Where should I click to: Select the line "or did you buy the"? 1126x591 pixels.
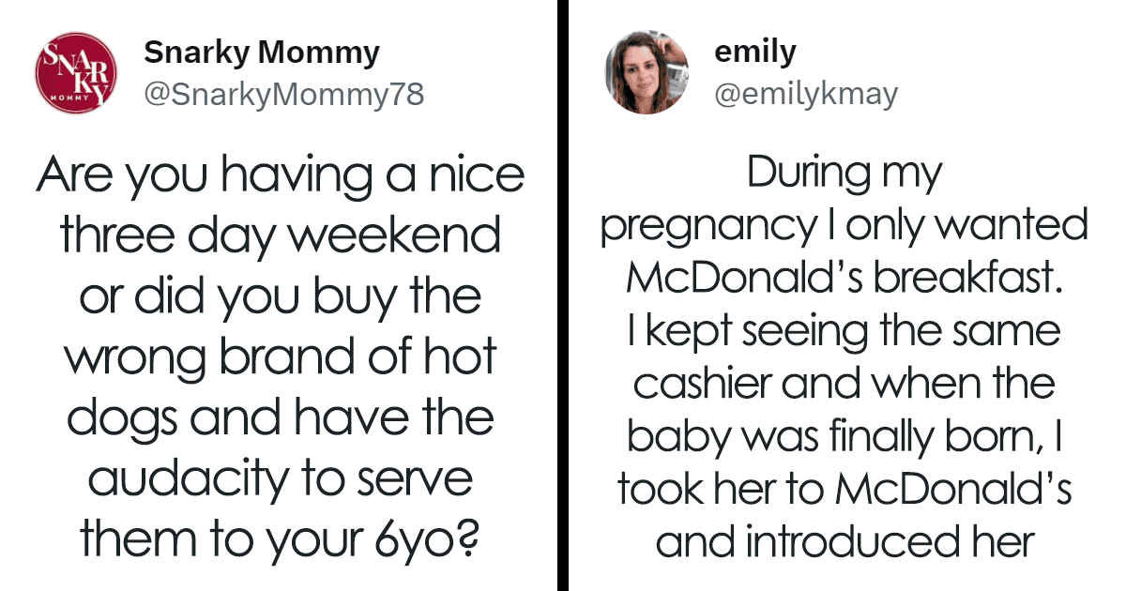[280, 298]
